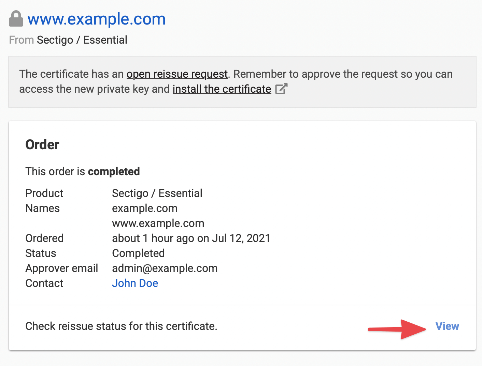482x366 pixels.
Task: Click the bold completed word in order summary
Action: 114,171
